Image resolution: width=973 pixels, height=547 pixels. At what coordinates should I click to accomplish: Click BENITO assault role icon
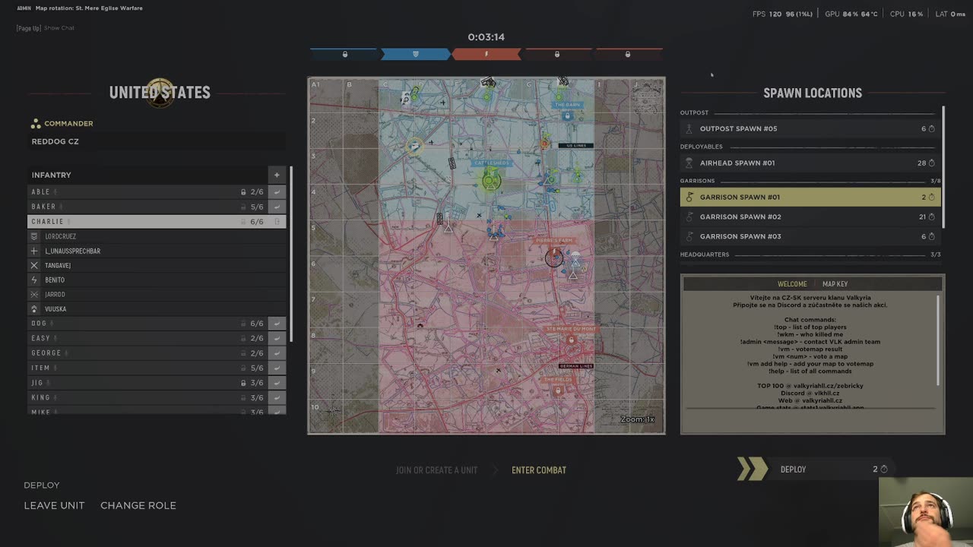[34, 280]
